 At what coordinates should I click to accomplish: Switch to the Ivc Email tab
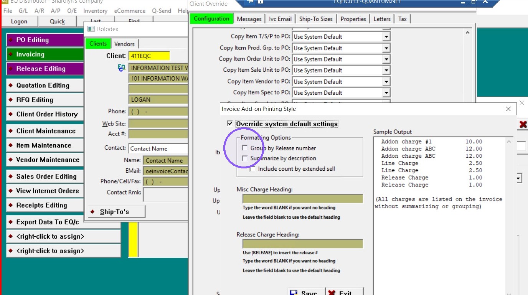click(x=280, y=19)
